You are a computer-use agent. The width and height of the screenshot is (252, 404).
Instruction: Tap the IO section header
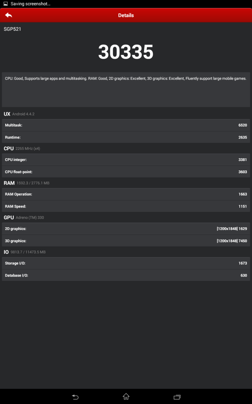pos(126,252)
